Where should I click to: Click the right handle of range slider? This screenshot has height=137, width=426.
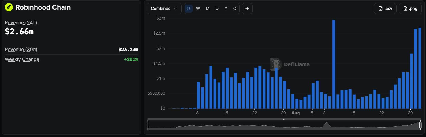[420, 125]
